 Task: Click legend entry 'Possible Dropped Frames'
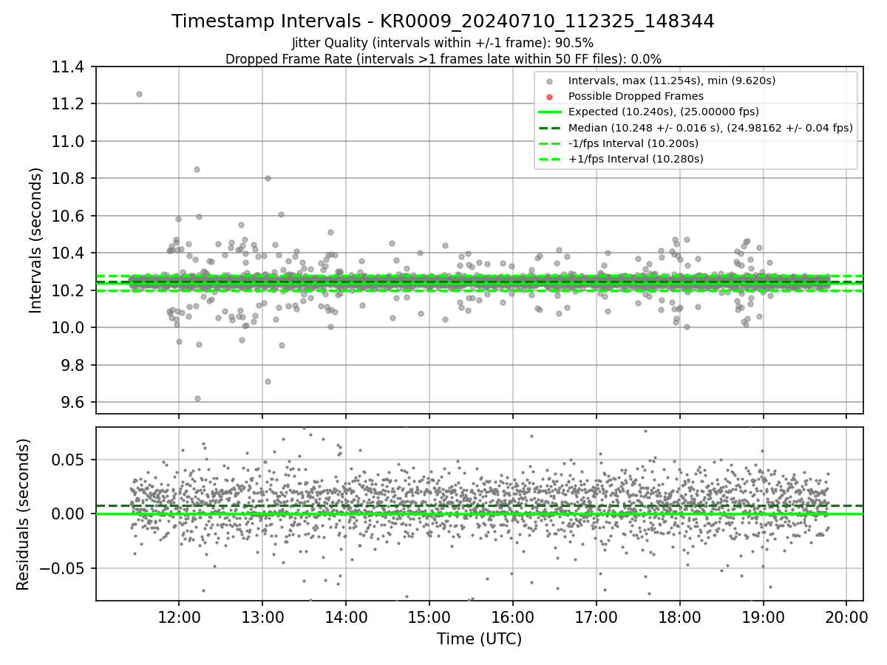pos(636,96)
